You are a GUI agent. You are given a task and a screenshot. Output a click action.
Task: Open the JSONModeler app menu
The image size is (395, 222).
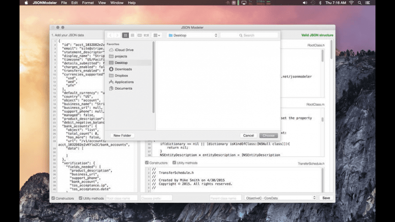44,3
